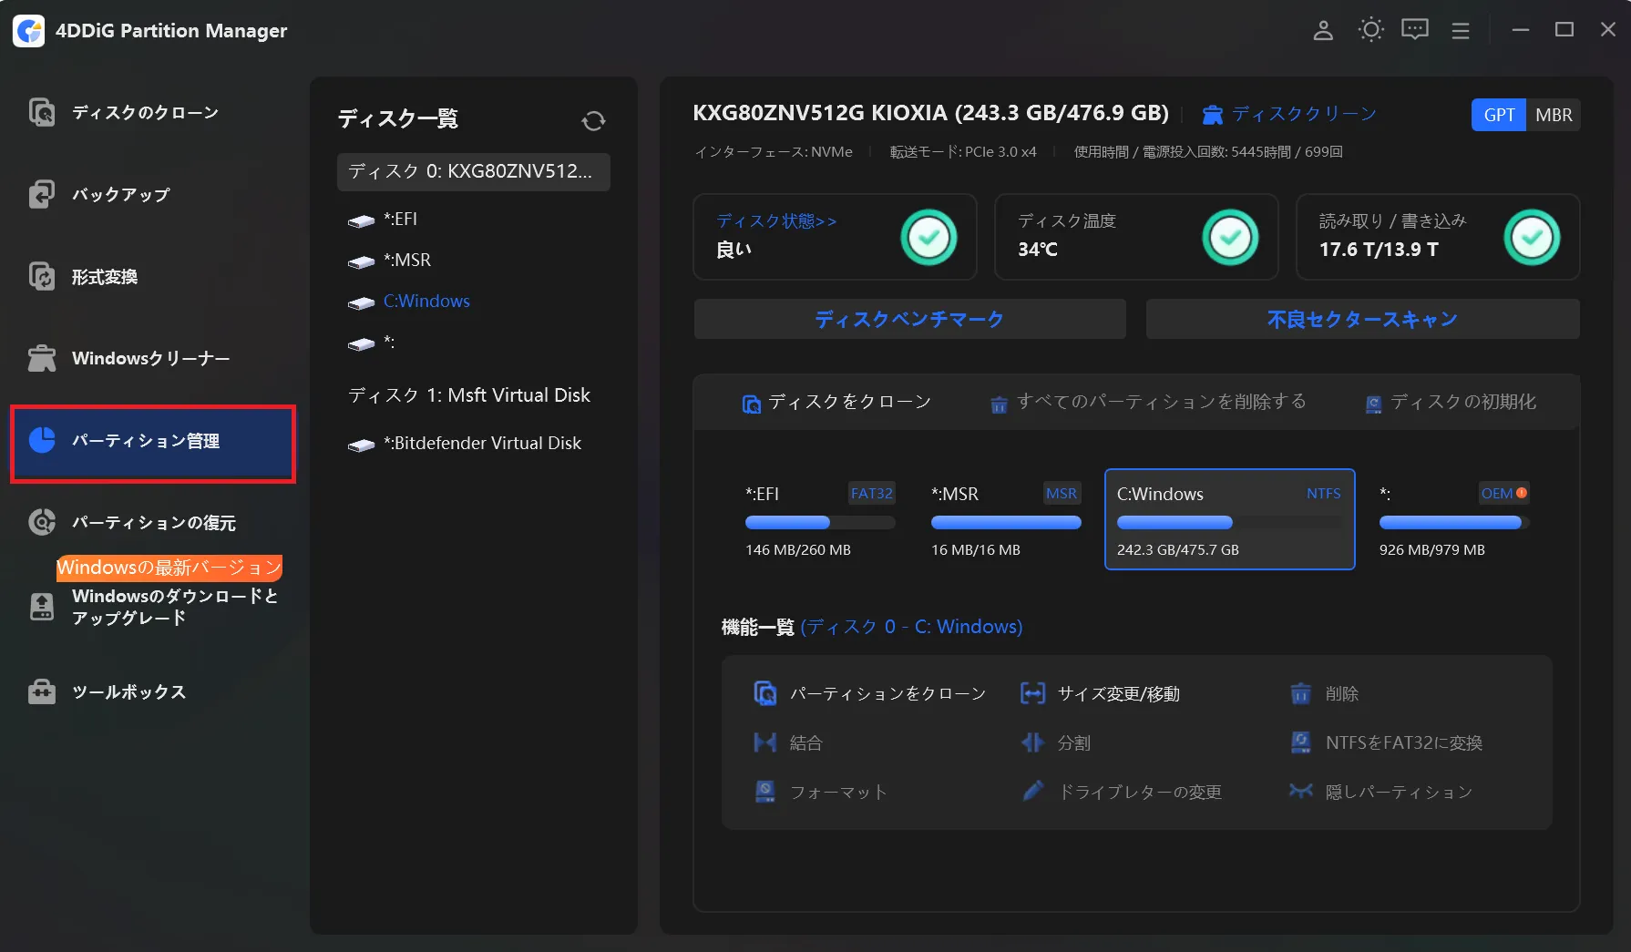Click the C:Windows usage bar

(x=1229, y=522)
